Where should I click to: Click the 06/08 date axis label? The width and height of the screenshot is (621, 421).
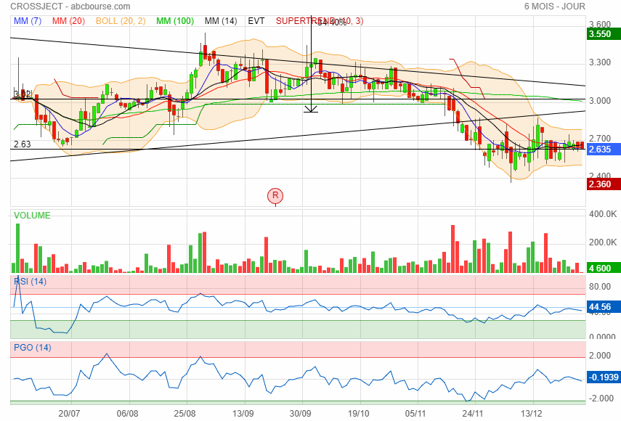(128, 414)
